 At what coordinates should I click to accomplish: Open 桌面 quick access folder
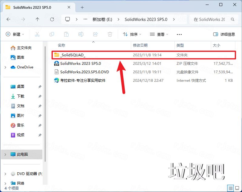tap(18, 87)
